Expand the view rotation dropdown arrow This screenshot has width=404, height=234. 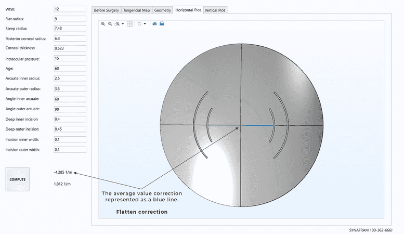coord(145,24)
